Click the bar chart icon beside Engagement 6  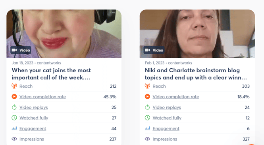tap(148, 128)
